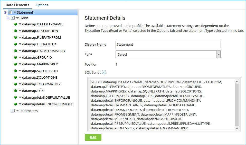The width and height of the screenshot is (246, 145).
Task: Click green cube icon for datamap.SQLOPTIONS
Action: (15, 77)
